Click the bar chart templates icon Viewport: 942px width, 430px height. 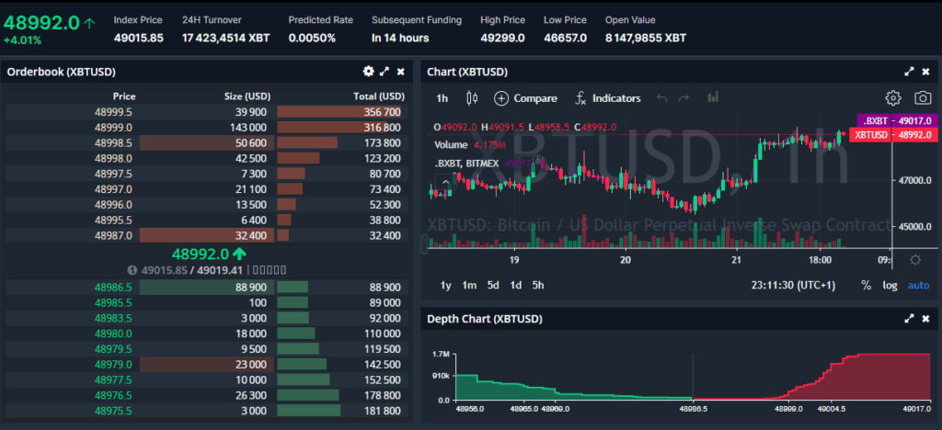(713, 97)
